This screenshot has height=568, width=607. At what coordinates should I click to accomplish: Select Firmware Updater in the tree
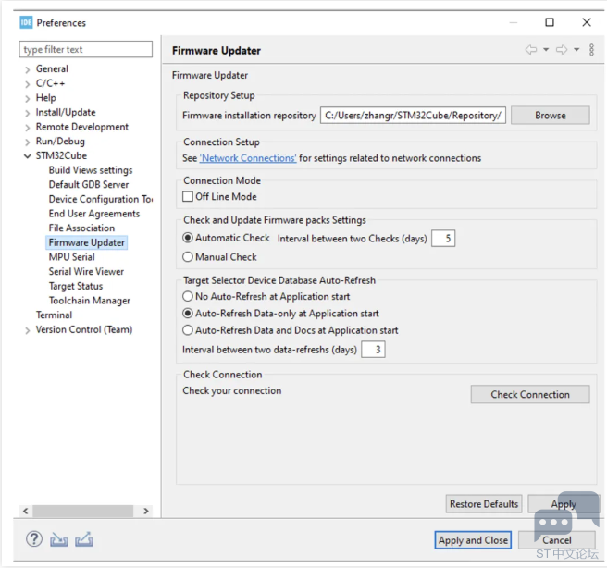tap(87, 242)
